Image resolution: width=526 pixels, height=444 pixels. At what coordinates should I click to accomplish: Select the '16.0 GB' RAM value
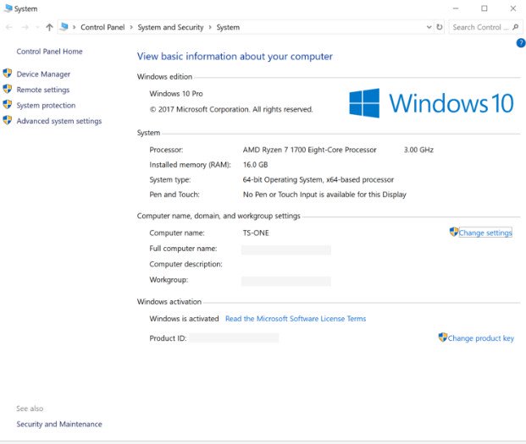click(255, 165)
